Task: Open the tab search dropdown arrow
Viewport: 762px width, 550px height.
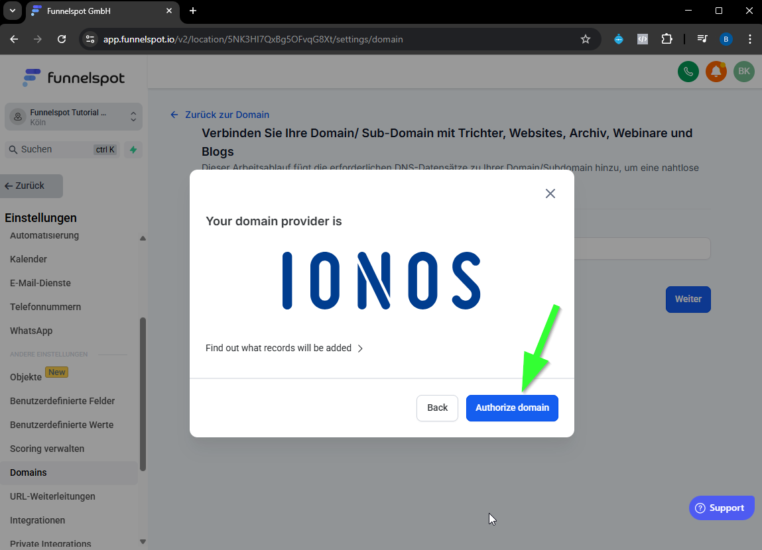Action: [x=13, y=11]
